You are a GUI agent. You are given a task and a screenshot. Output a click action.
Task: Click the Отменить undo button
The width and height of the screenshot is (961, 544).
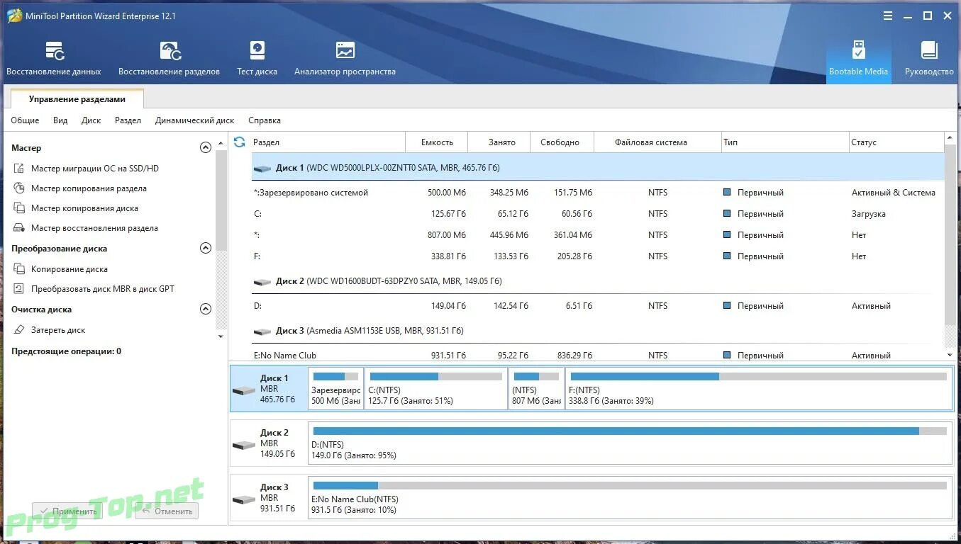[x=167, y=511]
